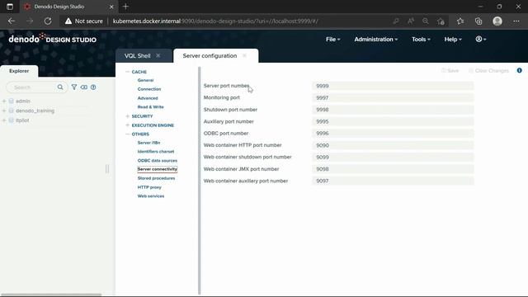Expand the denodo_training database node

[x=4, y=111]
